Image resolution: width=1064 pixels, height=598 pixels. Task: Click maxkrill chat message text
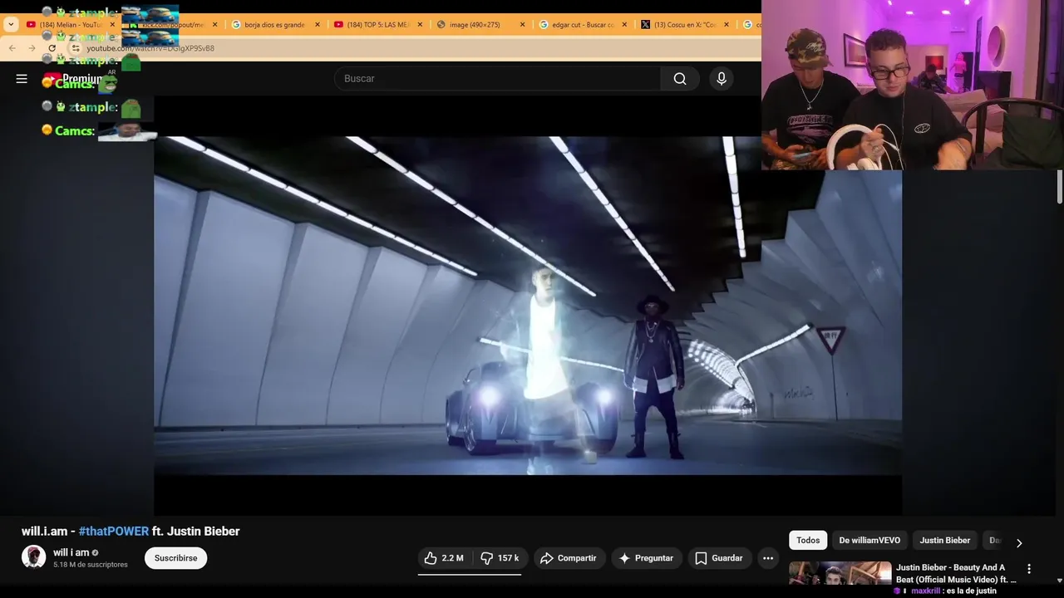(953, 591)
